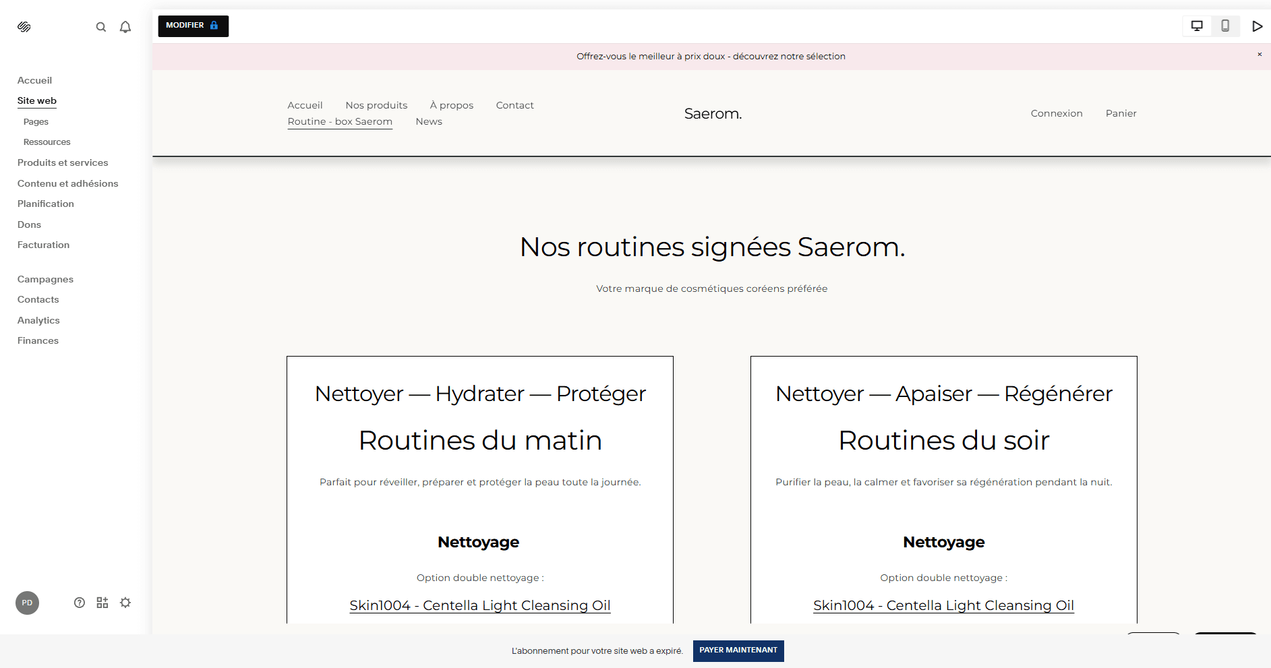Go to Accueil in sidebar

point(34,80)
